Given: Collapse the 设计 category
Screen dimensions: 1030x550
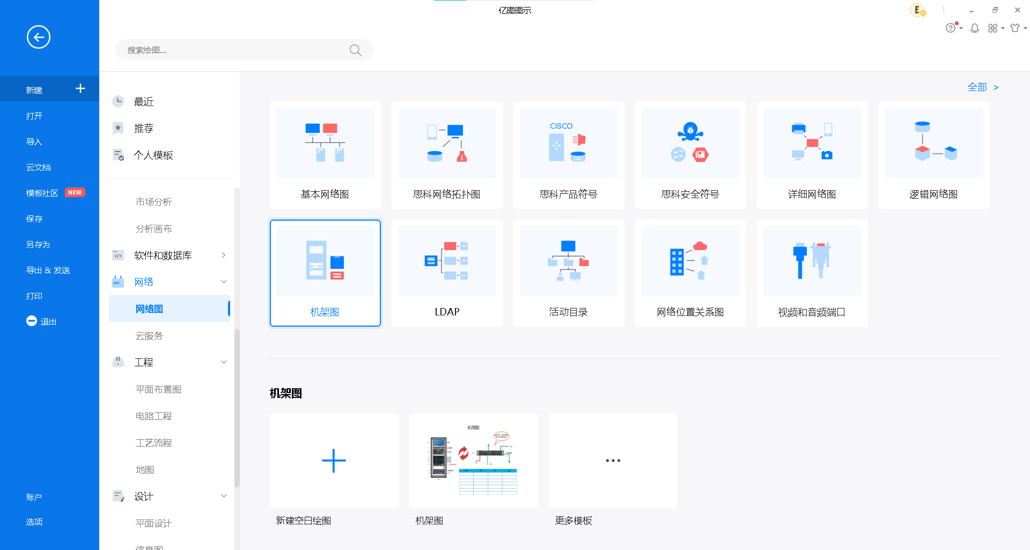Looking at the screenshot, I should [x=224, y=496].
